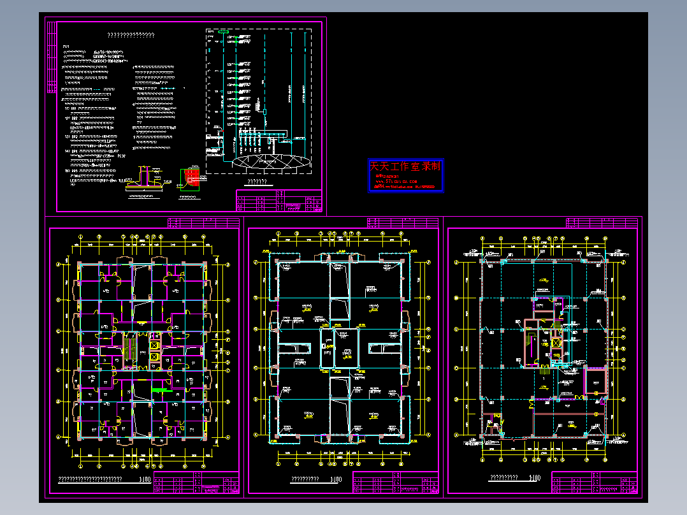Select the crossed elevator symbol in right plan
This screenshot has height=515, width=687.
tap(556, 342)
